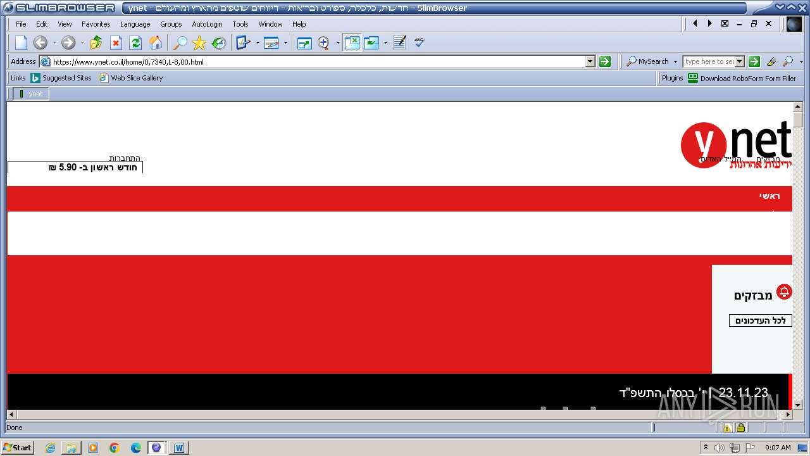Close all tabs with boxed X icon
This screenshot has height=456, width=810.
[725, 23]
